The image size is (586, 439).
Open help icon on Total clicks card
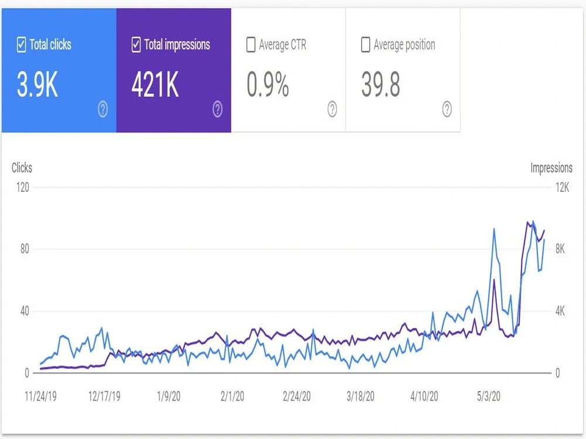pyautogui.click(x=103, y=109)
